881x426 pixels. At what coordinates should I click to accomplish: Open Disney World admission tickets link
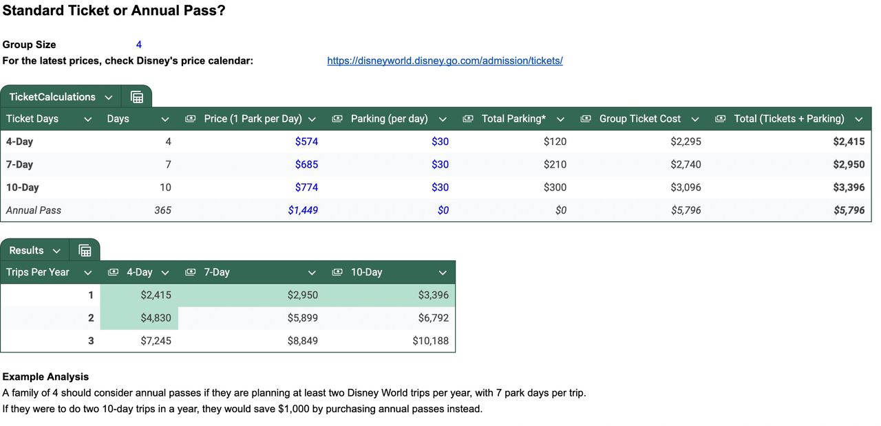pos(445,60)
